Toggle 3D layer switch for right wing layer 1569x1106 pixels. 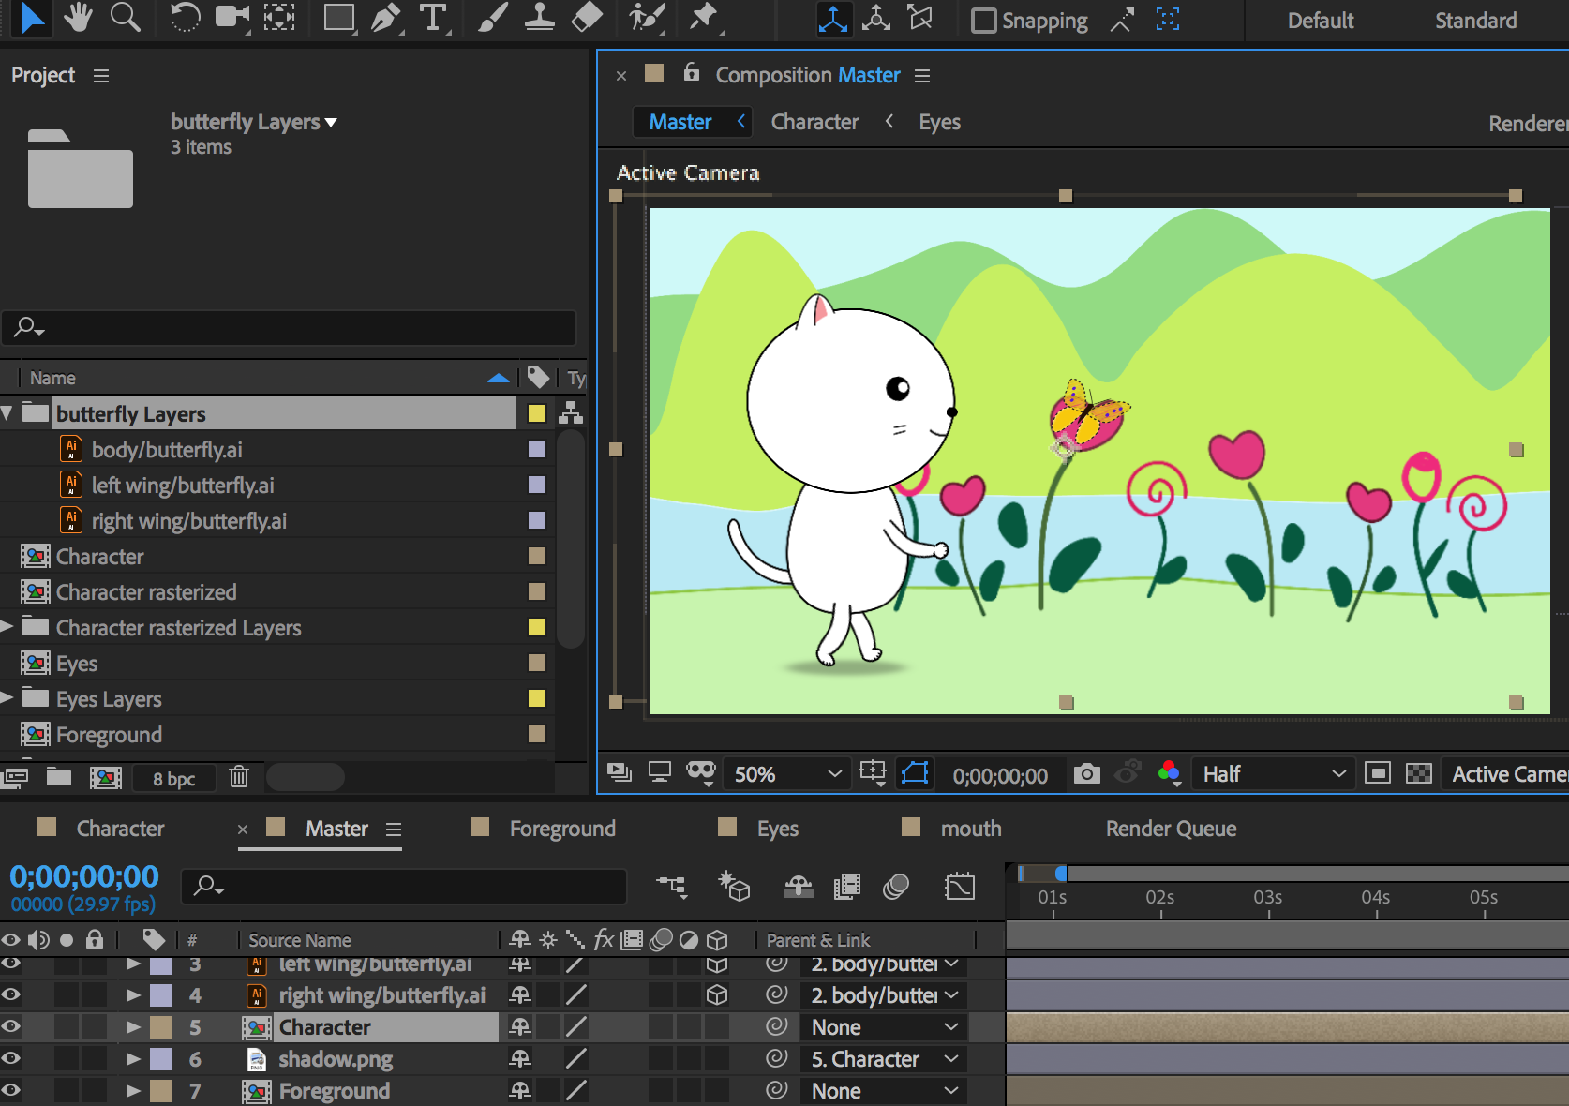pyautogui.click(x=717, y=994)
